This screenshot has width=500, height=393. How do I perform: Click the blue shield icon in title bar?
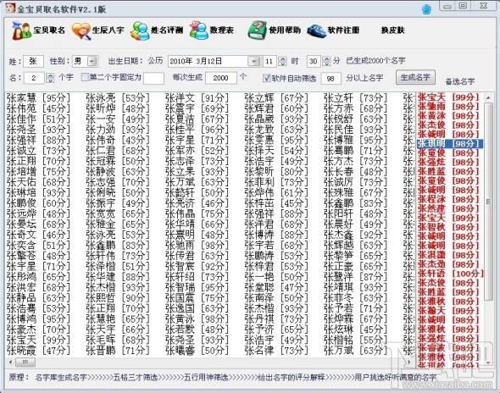[426, 9]
